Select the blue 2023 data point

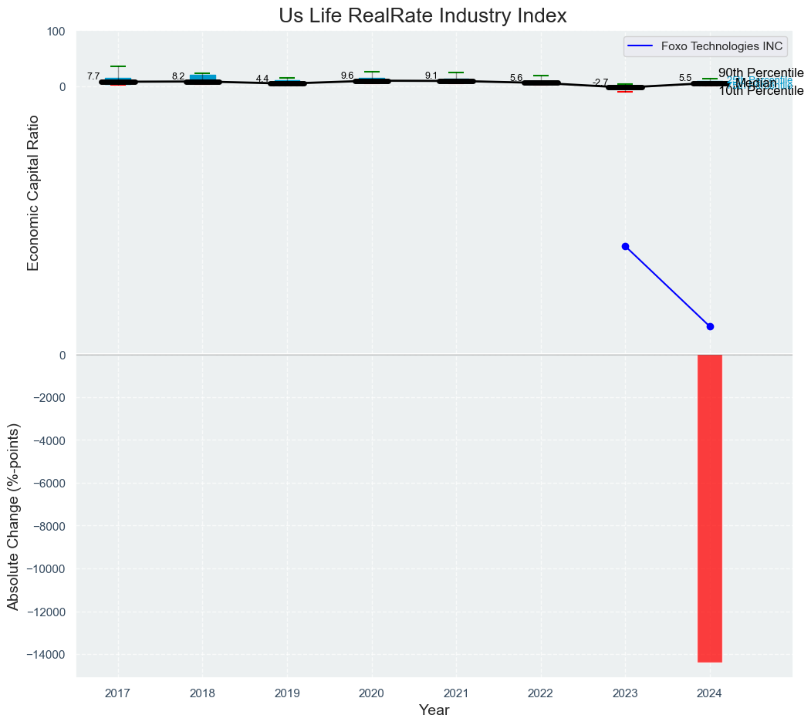pyautogui.click(x=625, y=246)
